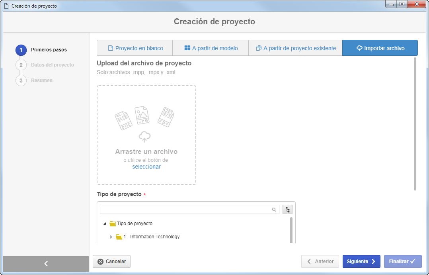Collapse the left steps sidebar arrow
This screenshot has height=275, width=429.
pyautogui.click(x=46, y=263)
